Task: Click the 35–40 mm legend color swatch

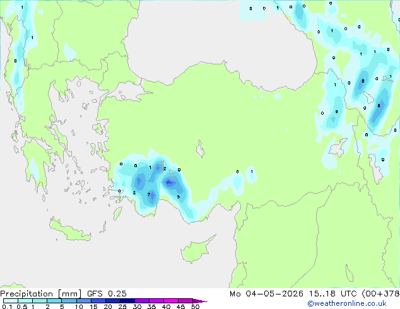Action: click(x=156, y=301)
